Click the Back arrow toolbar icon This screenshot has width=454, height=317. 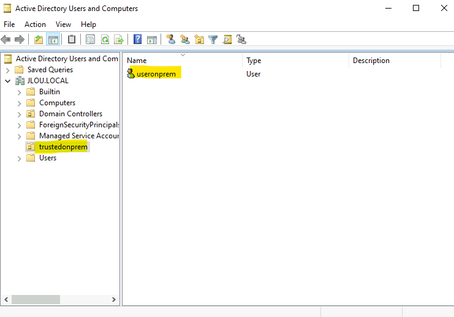(6, 39)
